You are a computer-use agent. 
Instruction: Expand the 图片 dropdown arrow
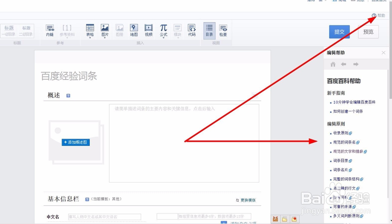(x=105, y=38)
